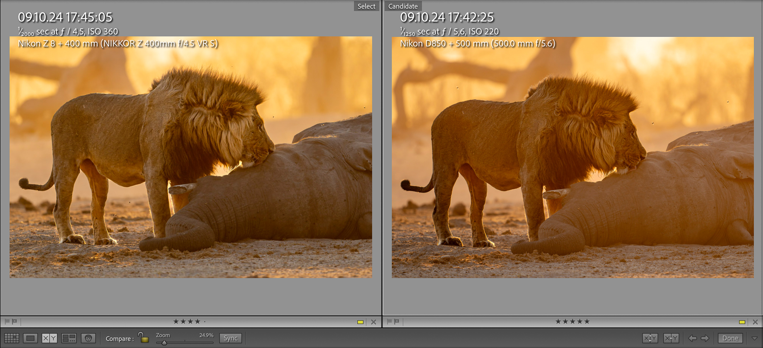The width and height of the screenshot is (763, 348).
Task: Click yellow color label on Candidate photo
Action: (742, 322)
